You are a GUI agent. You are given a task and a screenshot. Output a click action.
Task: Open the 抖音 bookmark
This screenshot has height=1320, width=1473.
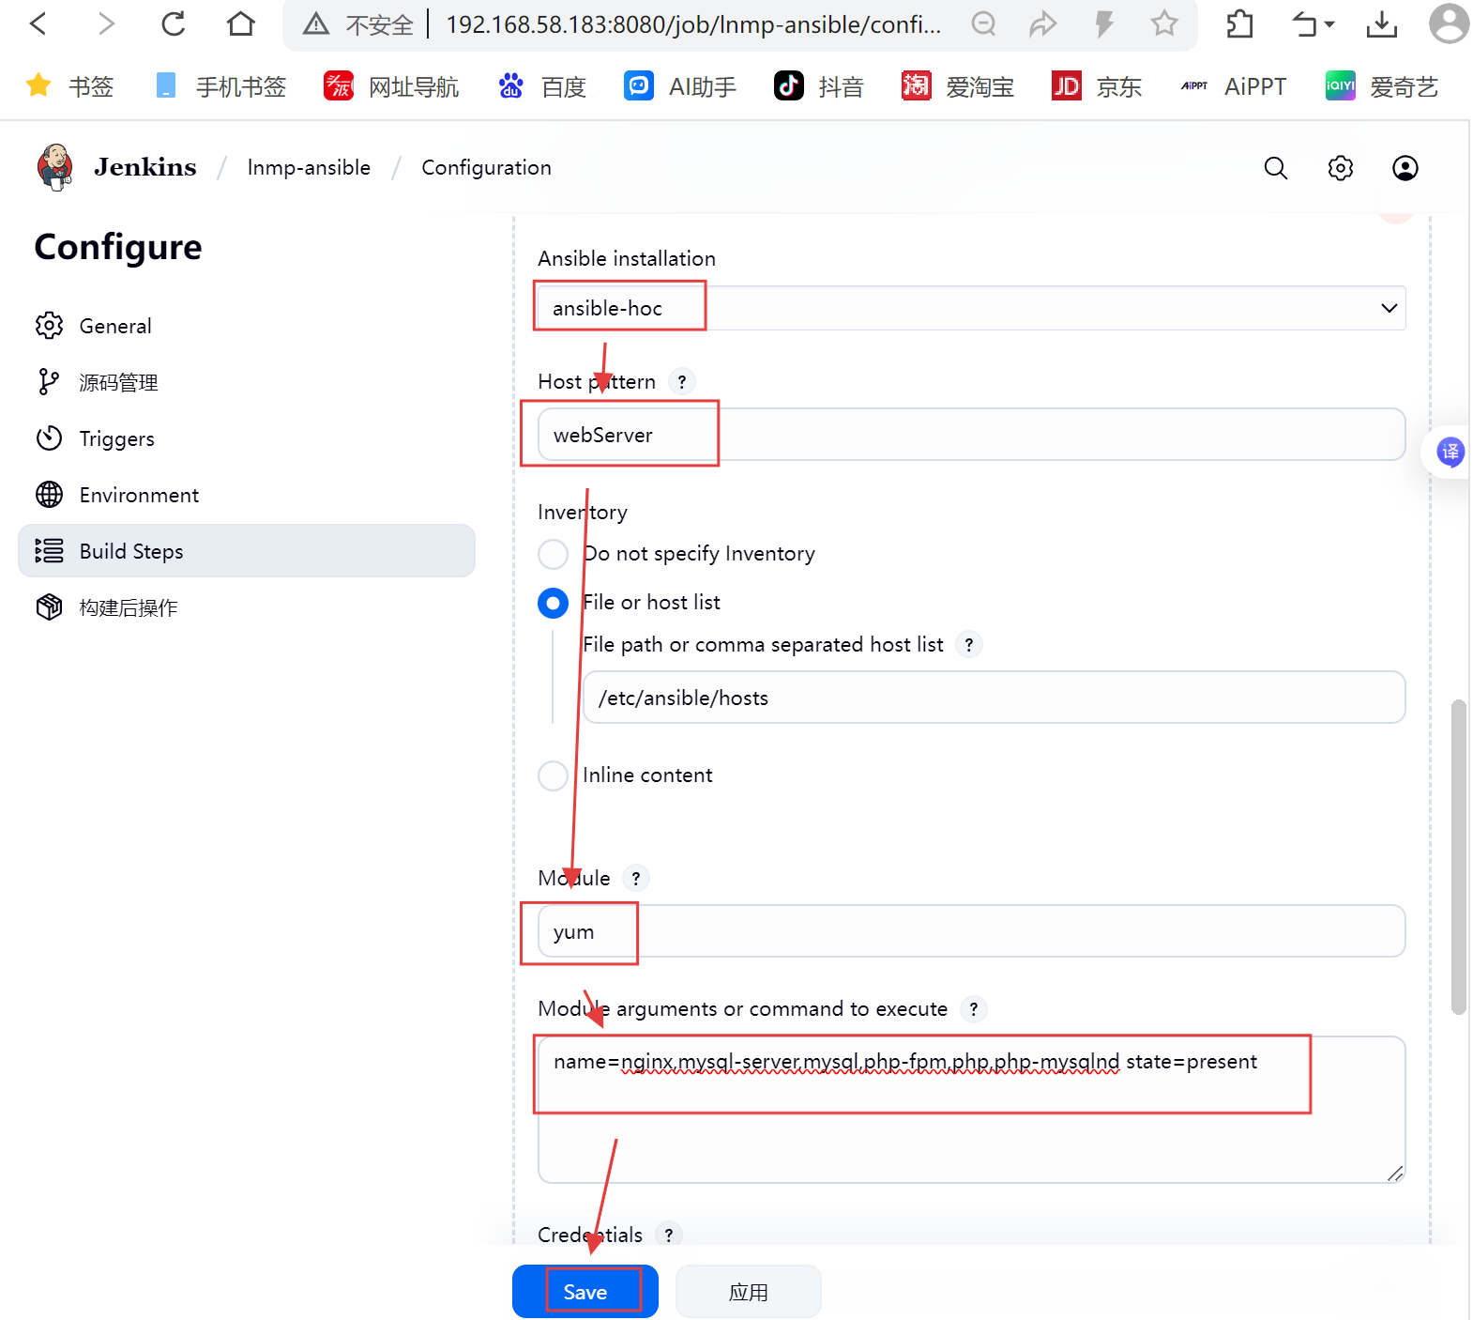pos(818,86)
